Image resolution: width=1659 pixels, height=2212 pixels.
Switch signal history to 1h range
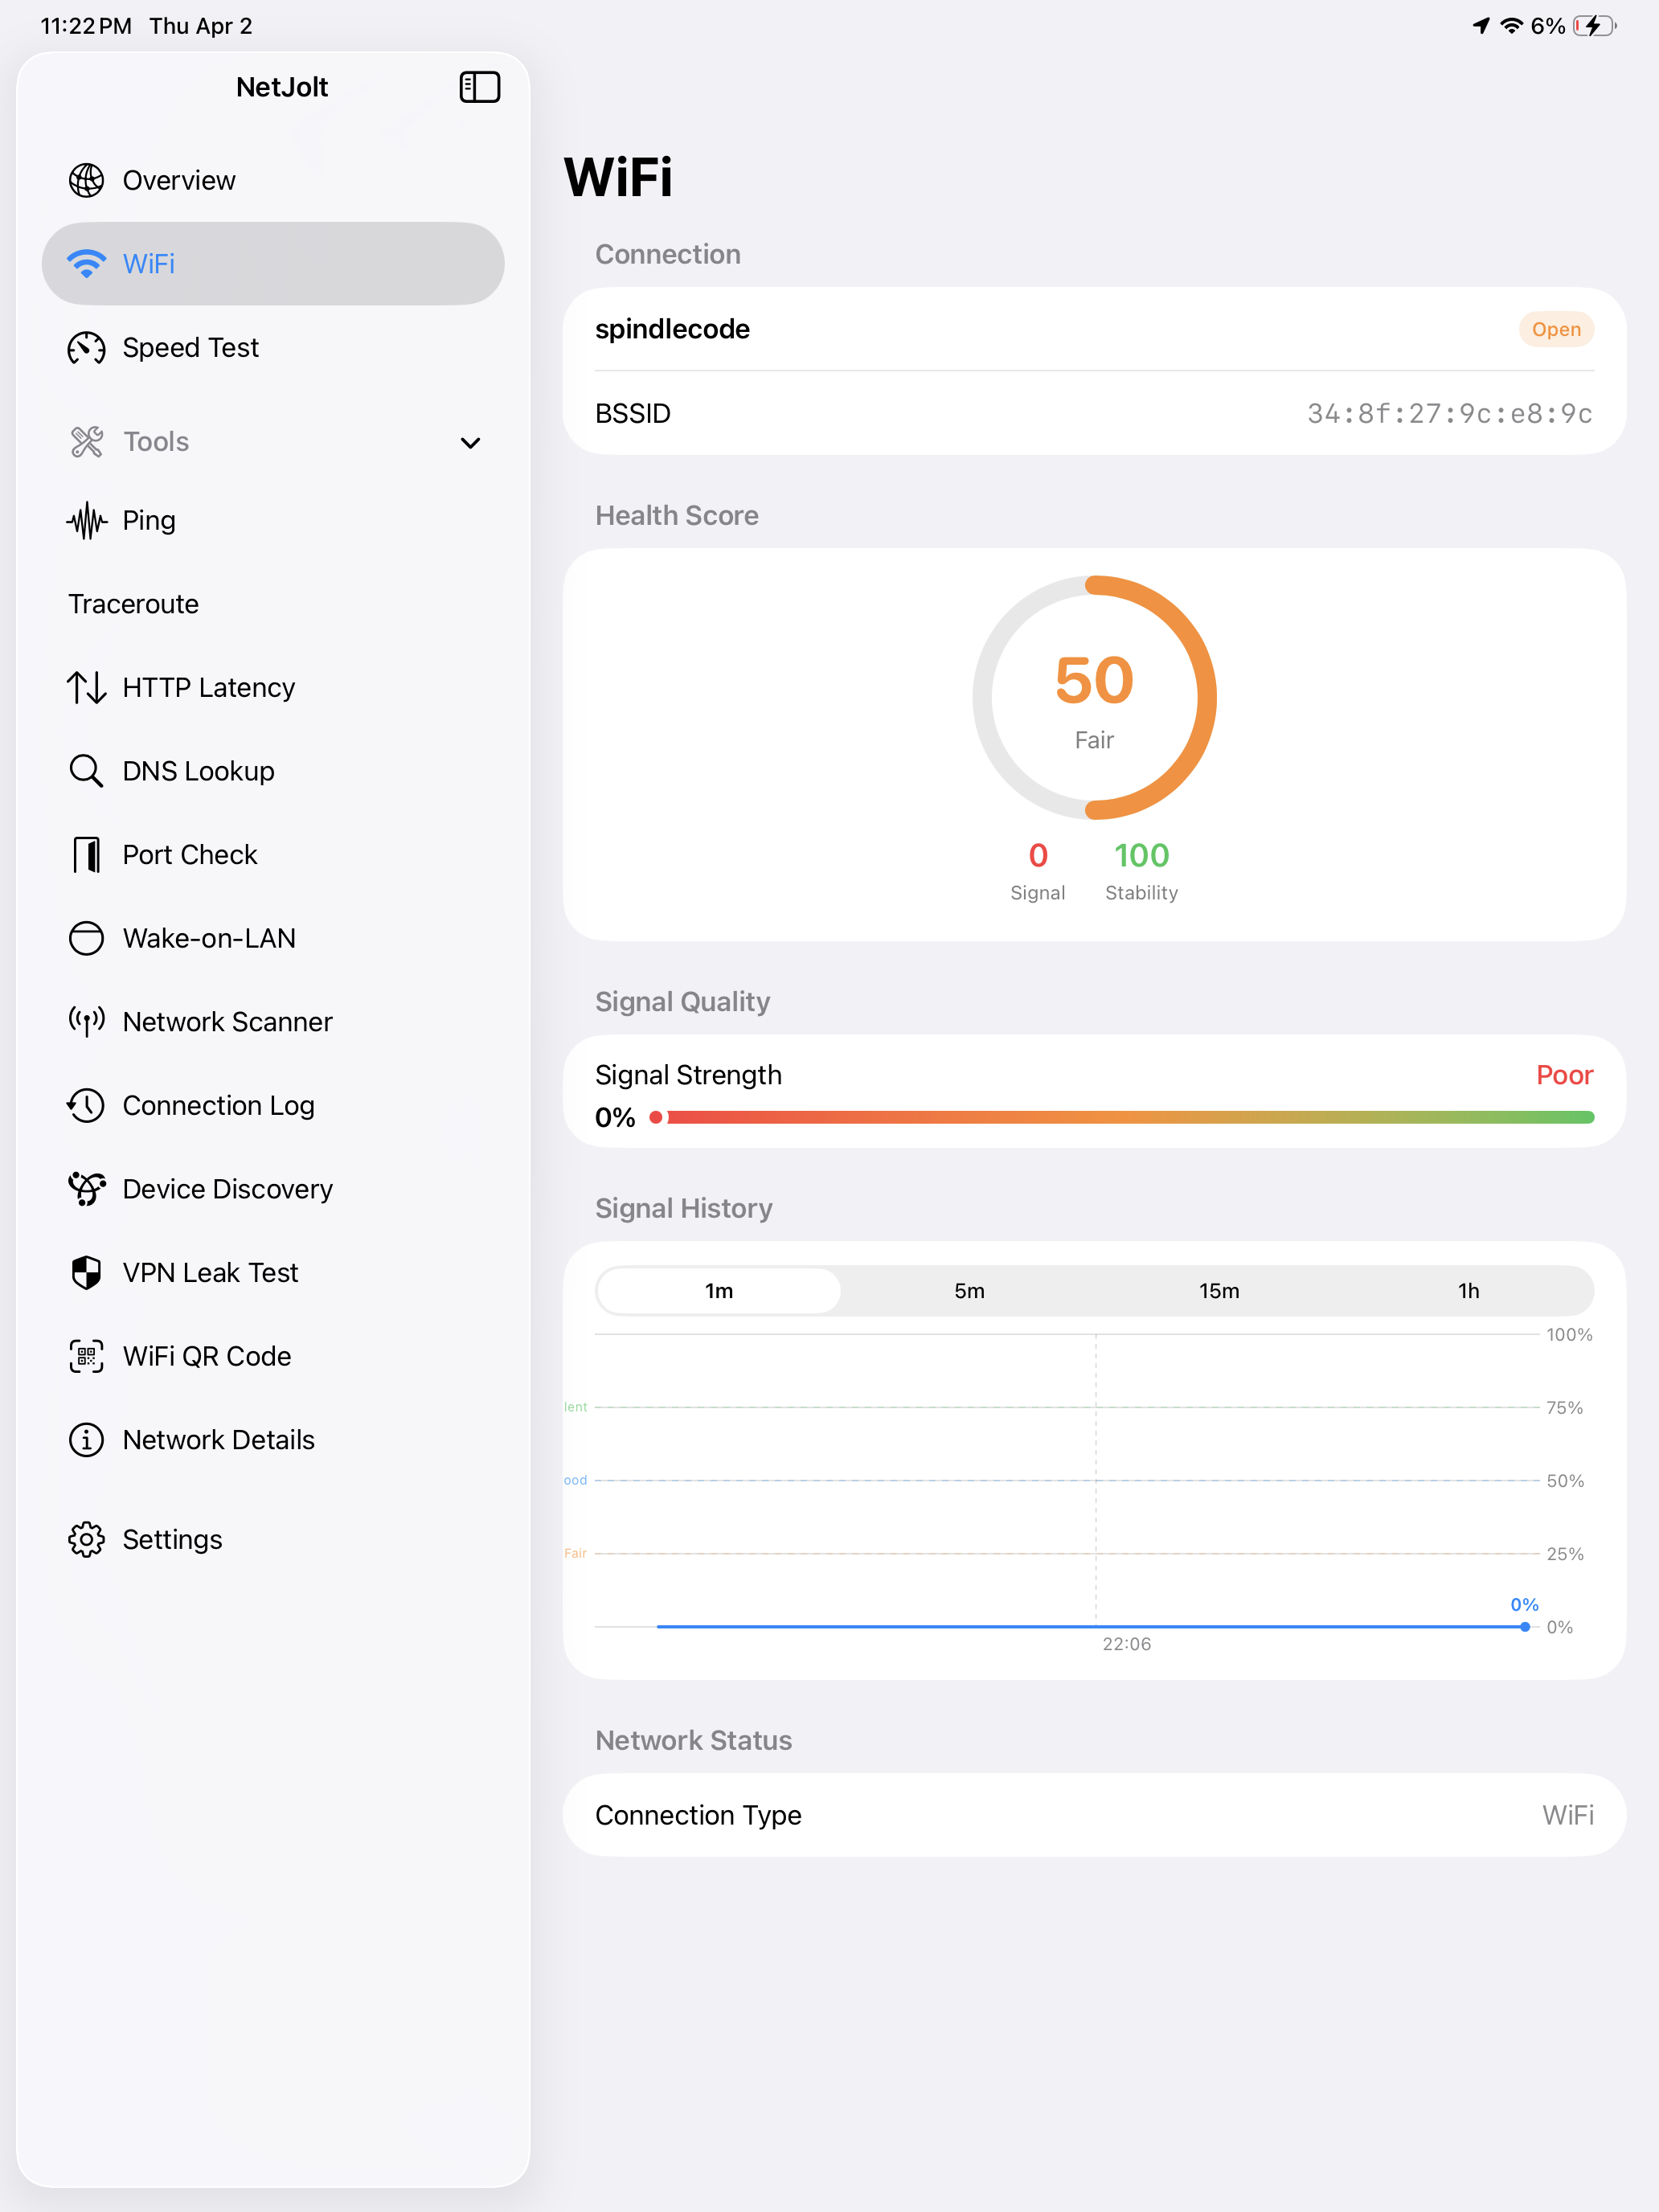click(x=1468, y=1290)
